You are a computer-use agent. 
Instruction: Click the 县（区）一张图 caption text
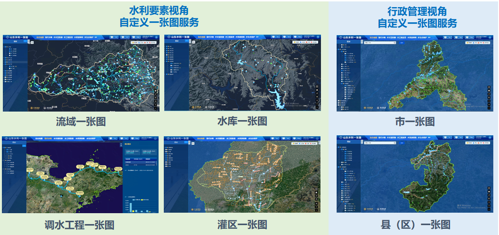[x=415, y=225]
